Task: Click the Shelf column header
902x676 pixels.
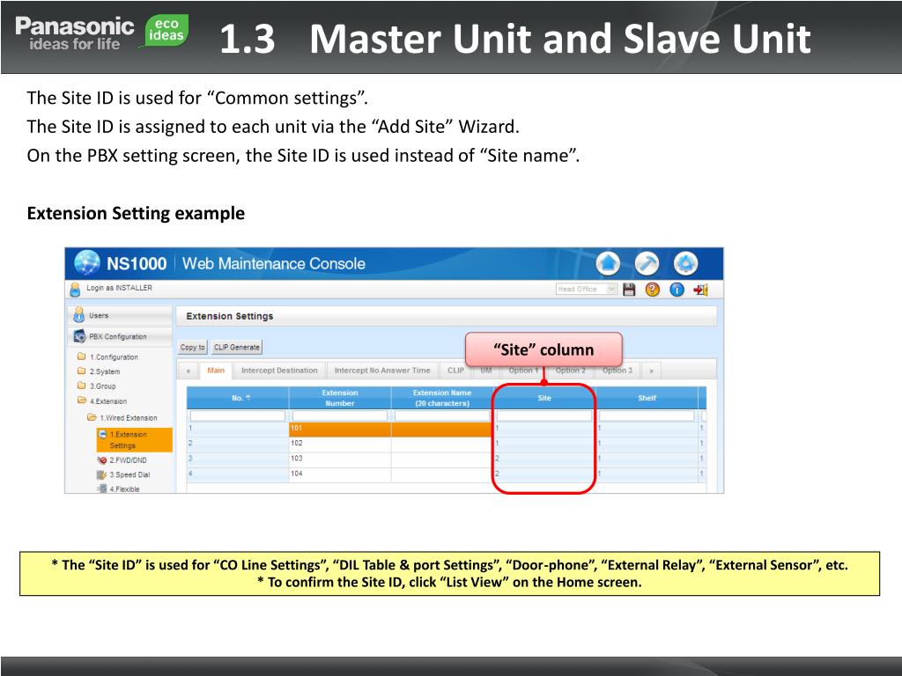Action: click(647, 398)
